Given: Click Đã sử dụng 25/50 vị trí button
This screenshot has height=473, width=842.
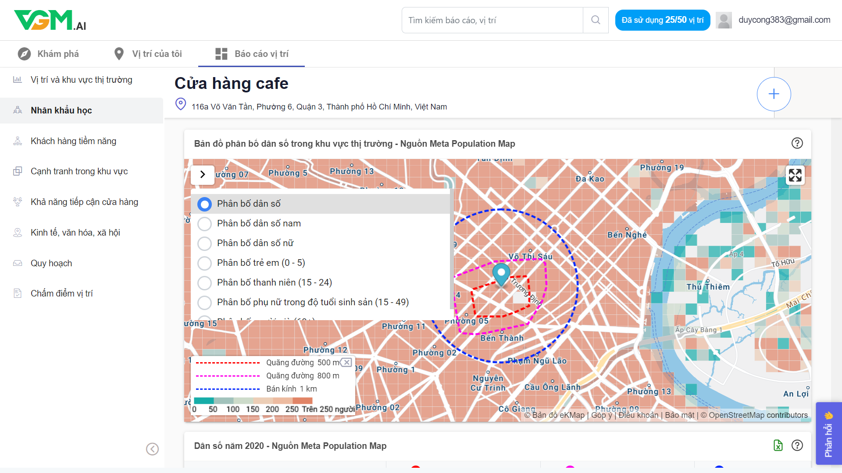Looking at the screenshot, I should pos(662,20).
